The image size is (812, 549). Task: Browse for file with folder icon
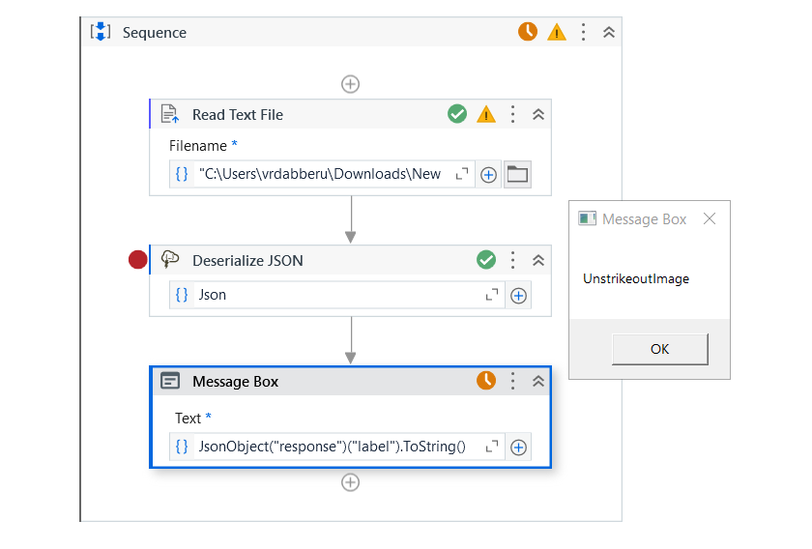[x=518, y=175]
